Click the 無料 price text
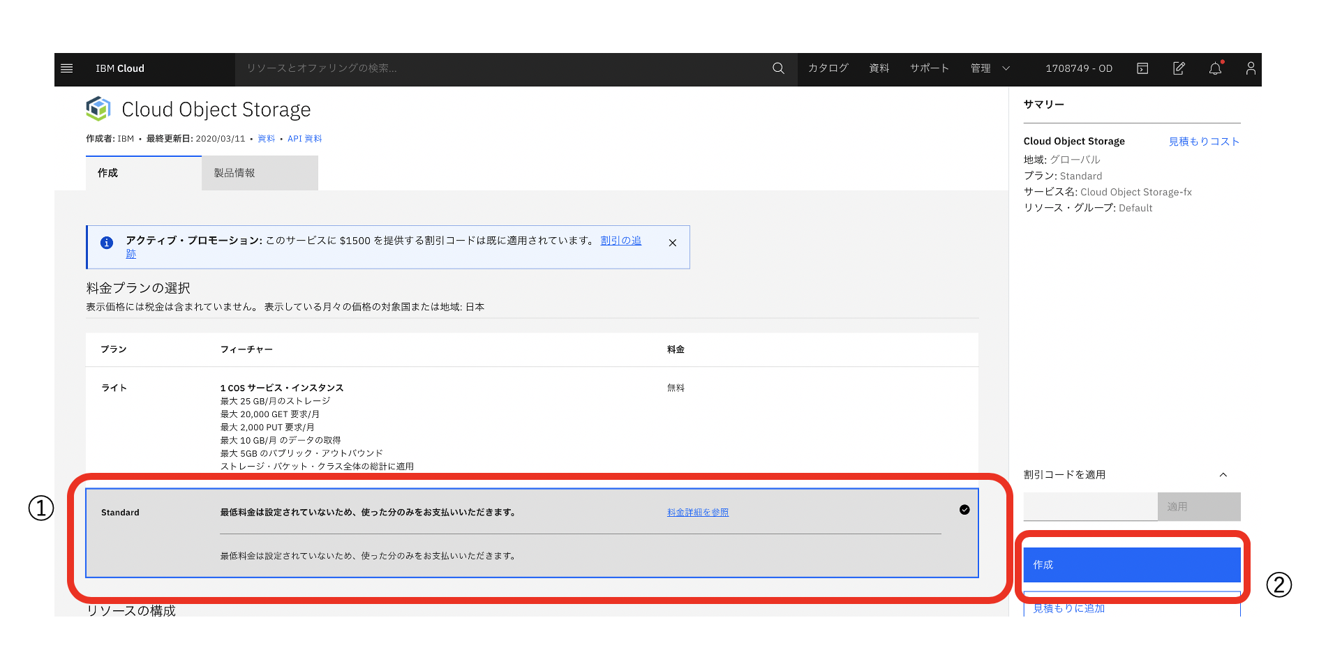This screenshot has width=1319, height=657. tap(676, 388)
